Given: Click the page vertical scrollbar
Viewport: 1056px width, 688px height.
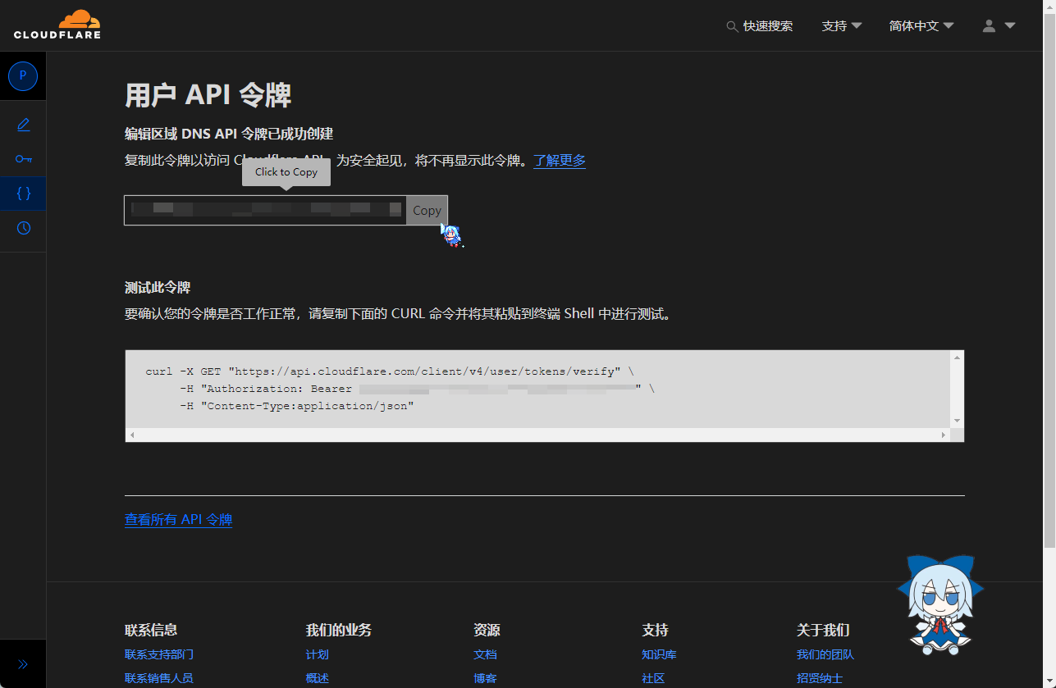Looking at the screenshot, I should [x=1049, y=279].
